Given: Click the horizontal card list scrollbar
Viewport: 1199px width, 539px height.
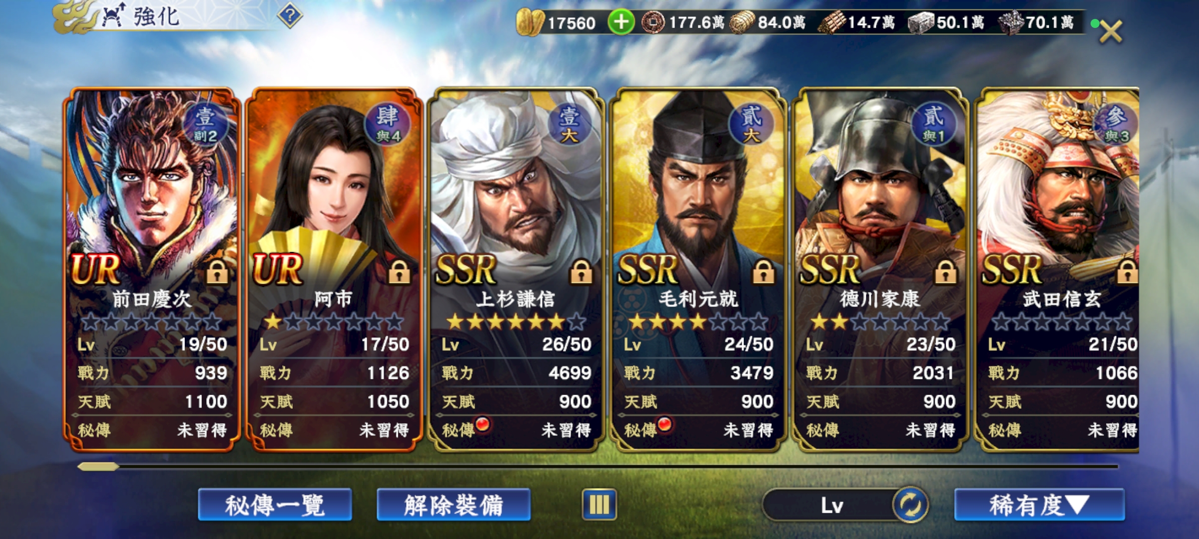Looking at the screenshot, I should [x=598, y=467].
